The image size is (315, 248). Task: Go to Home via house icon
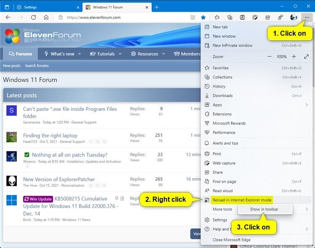click(46, 18)
